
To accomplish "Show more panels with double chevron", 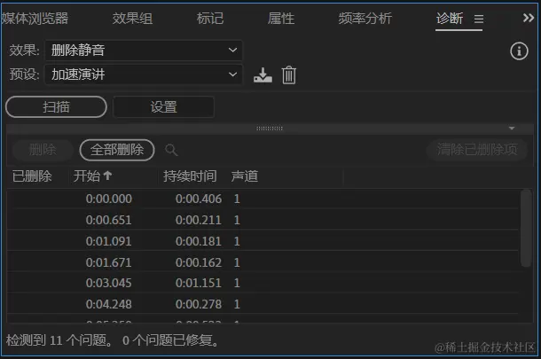I will pyautogui.click(x=529, y=18).
